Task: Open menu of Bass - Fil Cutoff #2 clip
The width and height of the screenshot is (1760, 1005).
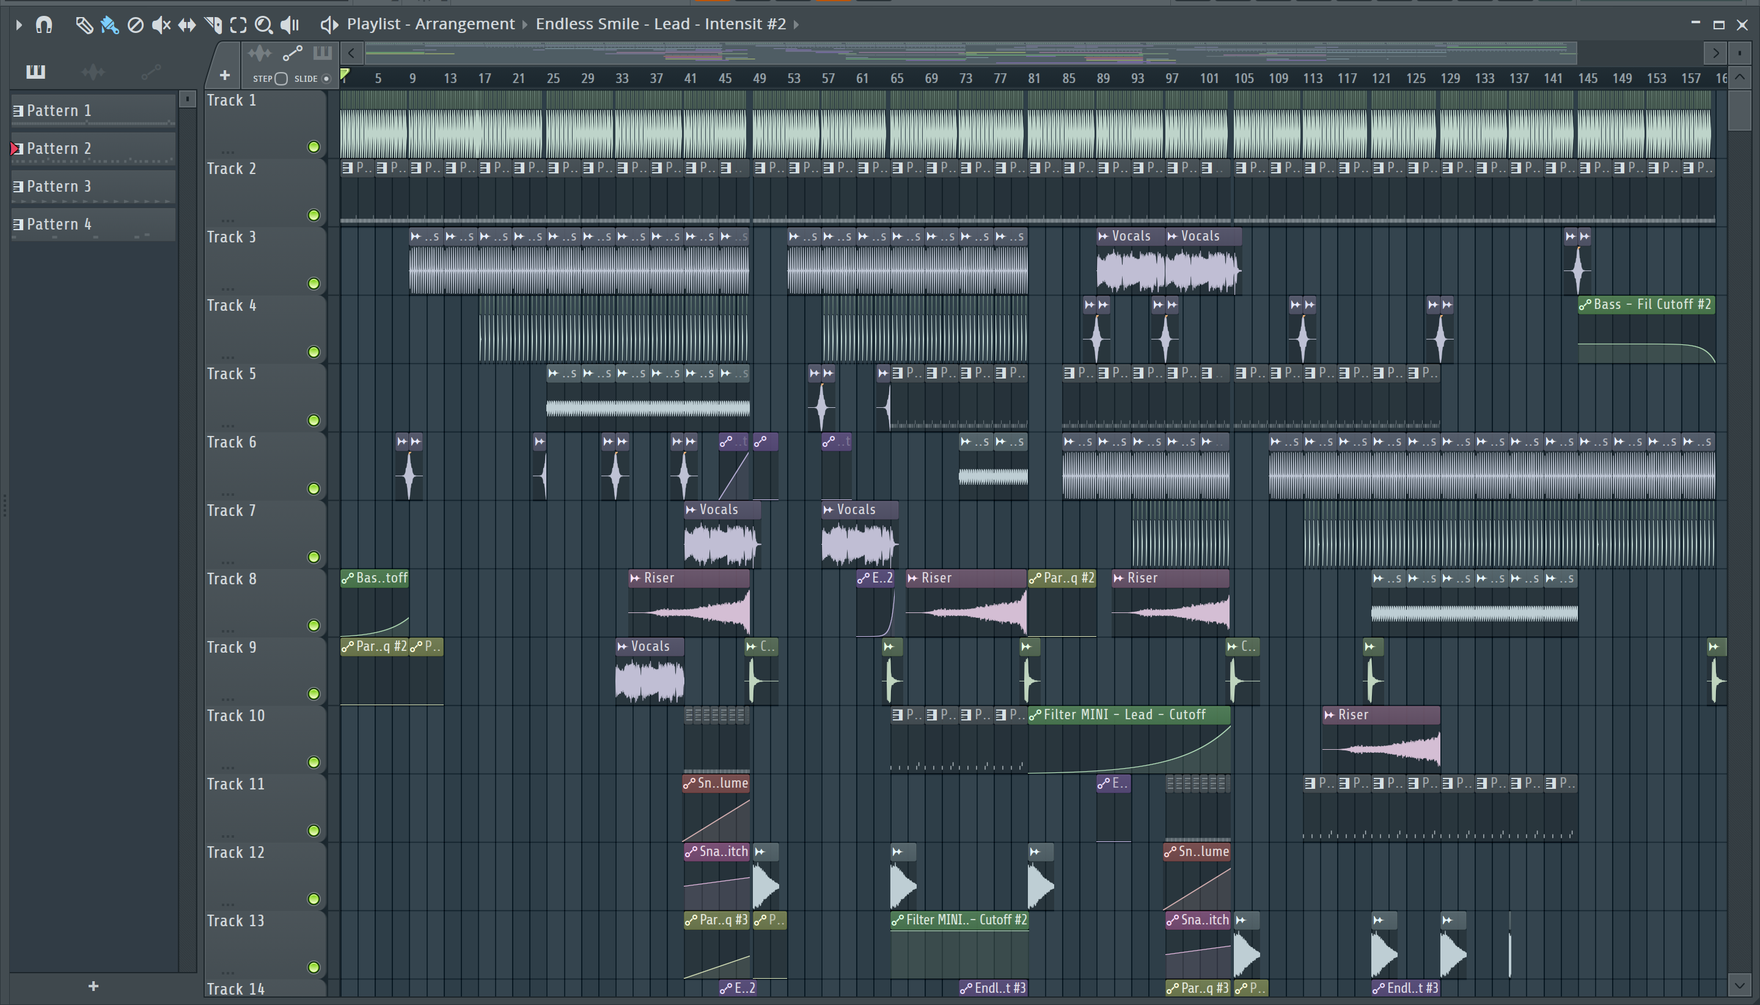Action: (1586, 305)
